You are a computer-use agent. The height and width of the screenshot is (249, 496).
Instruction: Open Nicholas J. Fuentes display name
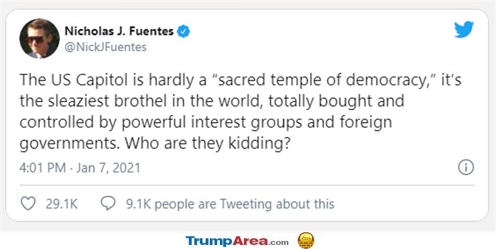(119, 31)
